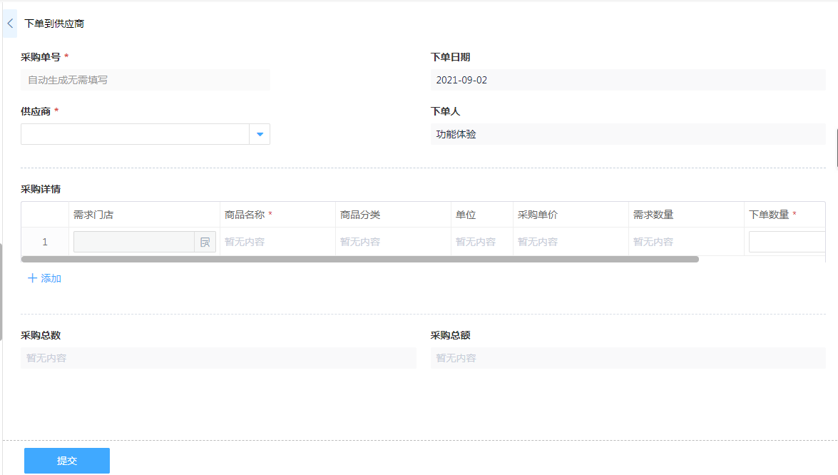This screenshot has height=475, width=838.
Task: Expand the 供应商 dropdown arrow
Action: click(260, 134)
